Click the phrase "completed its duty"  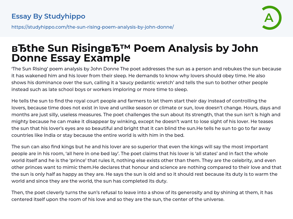point(146,181)
